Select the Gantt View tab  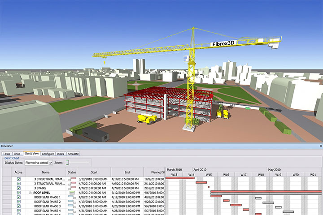[32, 154]
